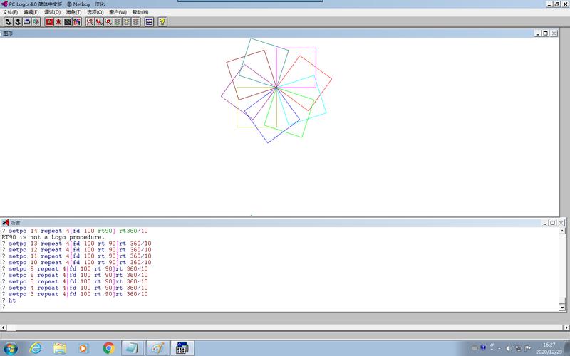Open Google Chrome from the taskbar
570x356 pixels.
(x=108, y=348)
